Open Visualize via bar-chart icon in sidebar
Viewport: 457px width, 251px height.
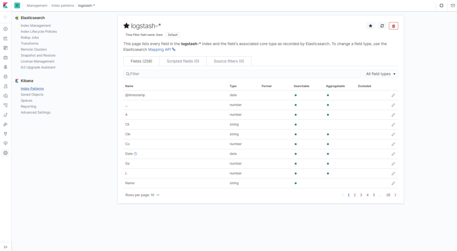5,38
